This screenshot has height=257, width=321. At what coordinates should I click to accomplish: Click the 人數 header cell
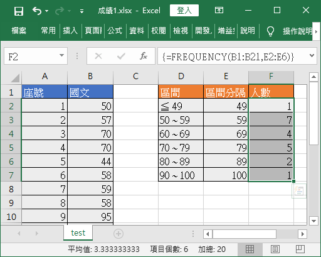point(271,92)
